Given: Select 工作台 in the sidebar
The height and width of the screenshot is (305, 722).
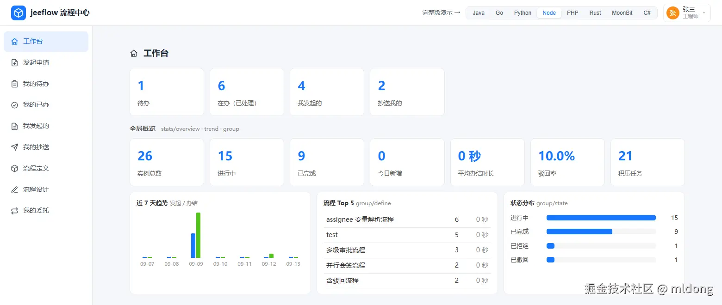Looking at the screenshot, I should coord(46,42).
